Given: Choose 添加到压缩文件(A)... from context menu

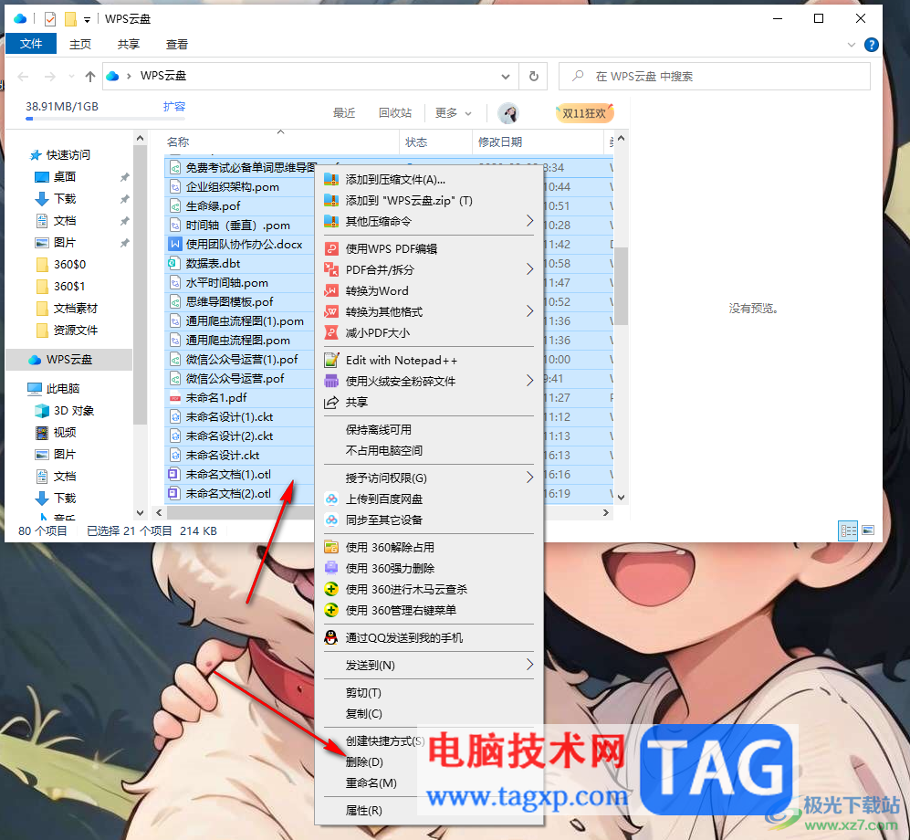Looking at the screenshot, I should [x=429, y=179].
